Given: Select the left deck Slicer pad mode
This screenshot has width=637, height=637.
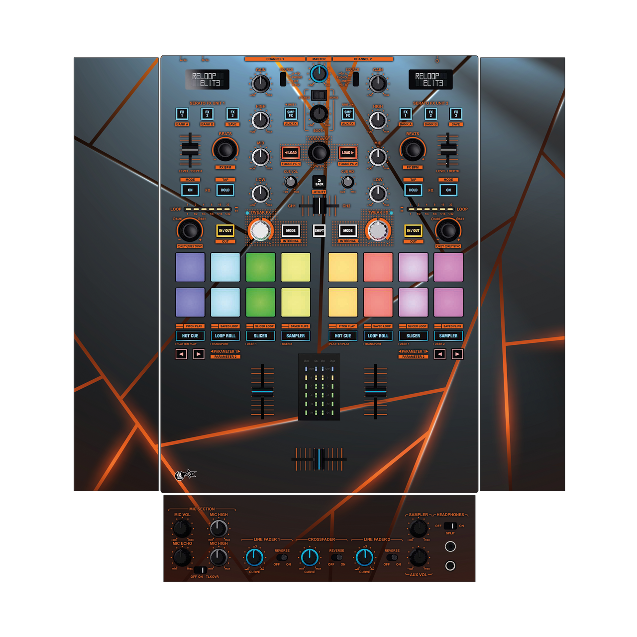Looking at the screenshot, I should pyautogui.click(x=260, y=336).
